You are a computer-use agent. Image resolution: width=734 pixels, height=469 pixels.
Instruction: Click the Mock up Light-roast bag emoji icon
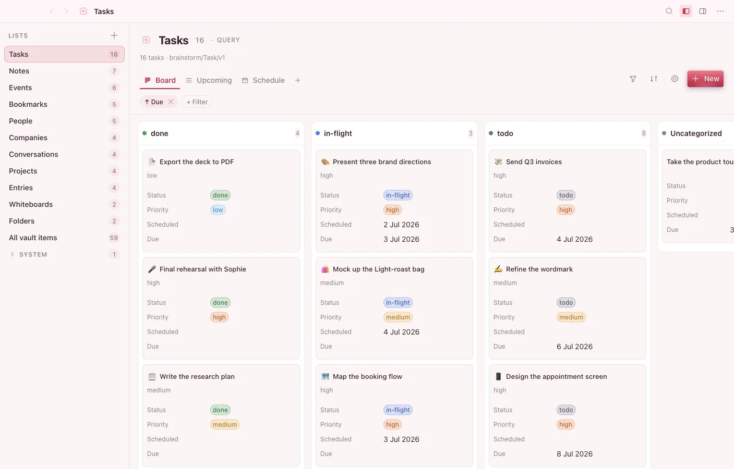point(325,269)
